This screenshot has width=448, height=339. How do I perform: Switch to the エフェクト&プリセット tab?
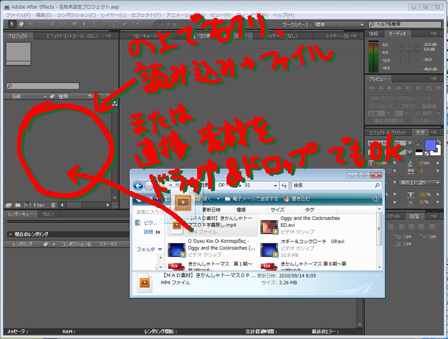click(x=387, y=132)
